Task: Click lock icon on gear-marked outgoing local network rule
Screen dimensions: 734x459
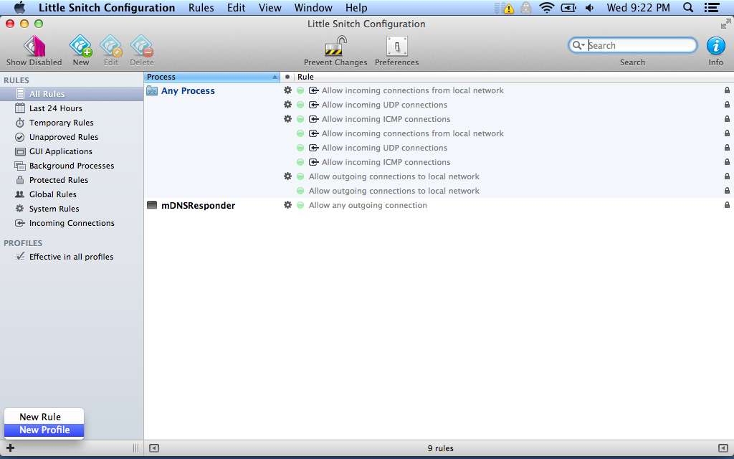Action: tap(727, 176)
